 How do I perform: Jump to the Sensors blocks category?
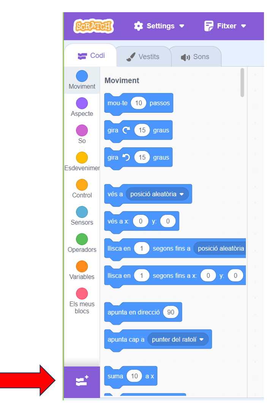pyautogui.click(x=82, y=212)
